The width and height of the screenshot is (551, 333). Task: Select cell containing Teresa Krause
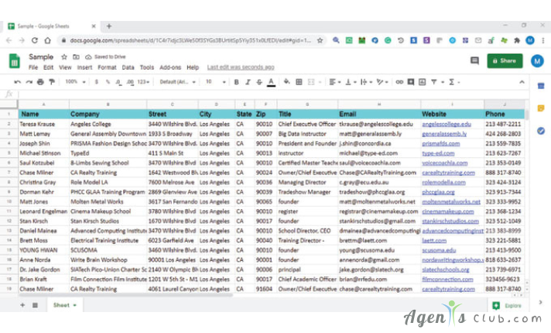[43, 124]
